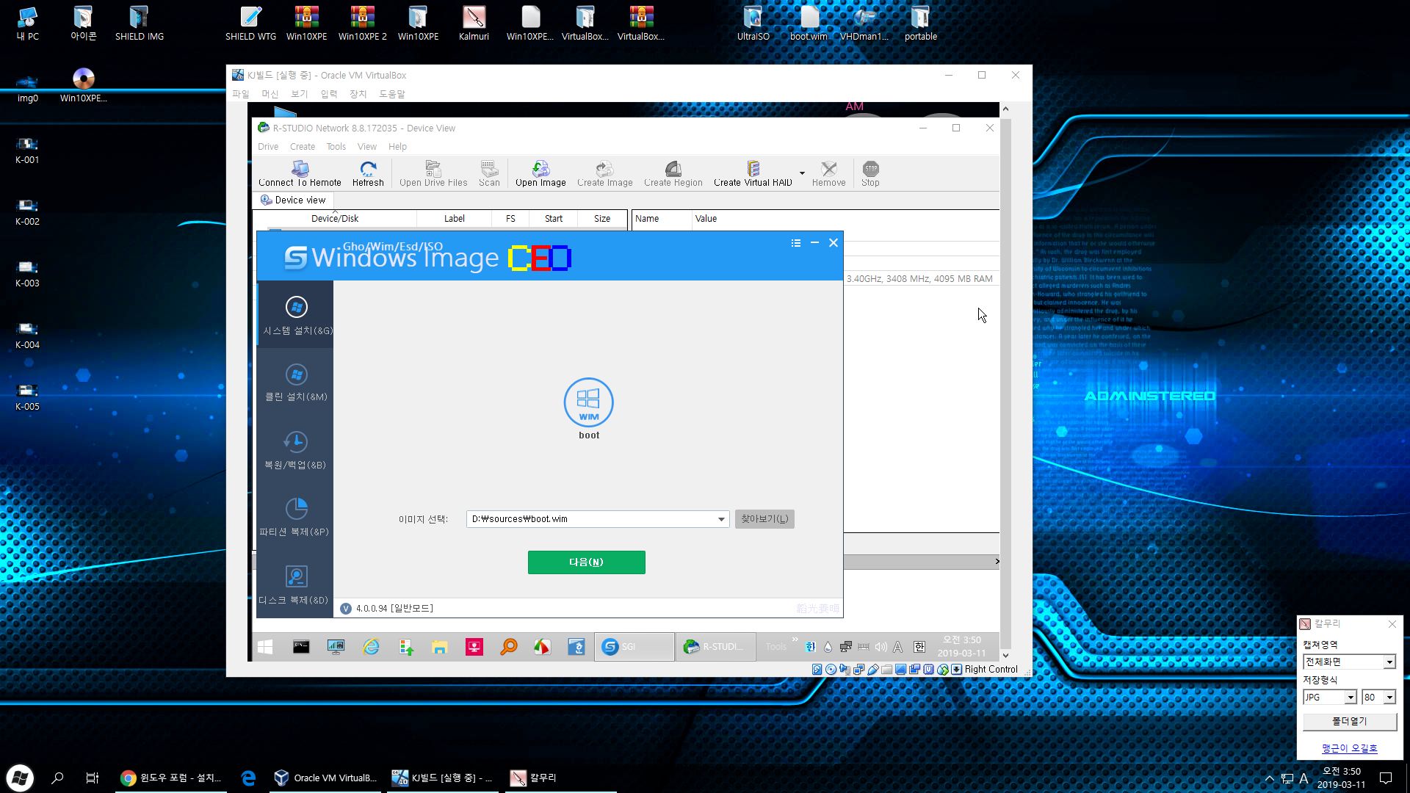Show hidden tray icons chevron
The height and width of the screenshot is (793, 1410).
(x=1269, y=778)
